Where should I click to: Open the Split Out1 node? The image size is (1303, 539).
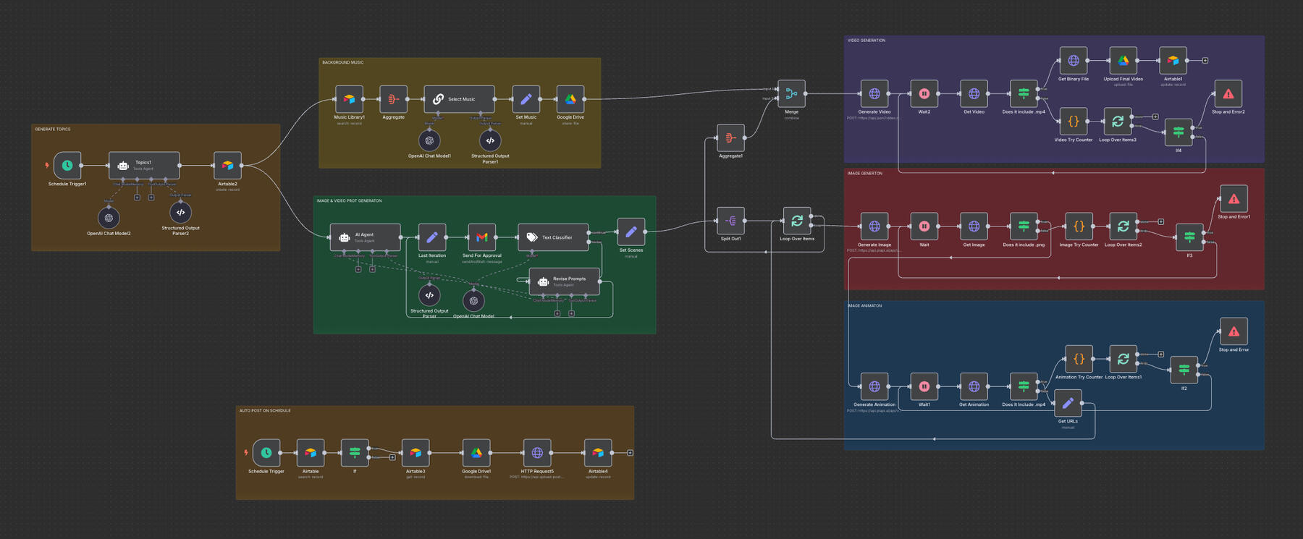tap(730, 221)
